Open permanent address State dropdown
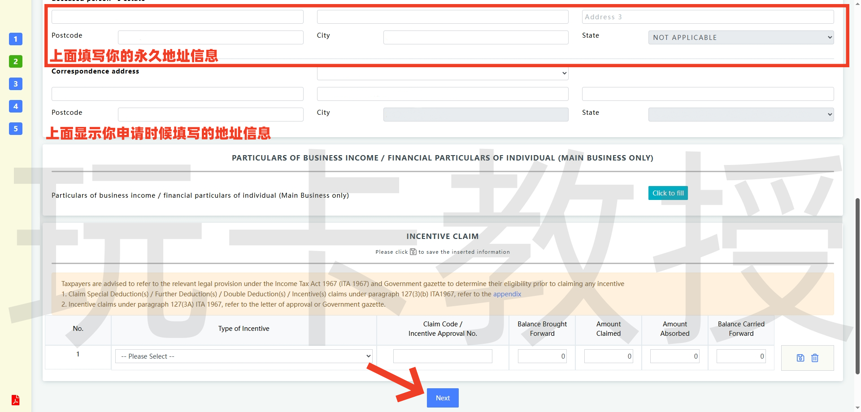Viewport: 861px width, 412px height. [741, 38]
